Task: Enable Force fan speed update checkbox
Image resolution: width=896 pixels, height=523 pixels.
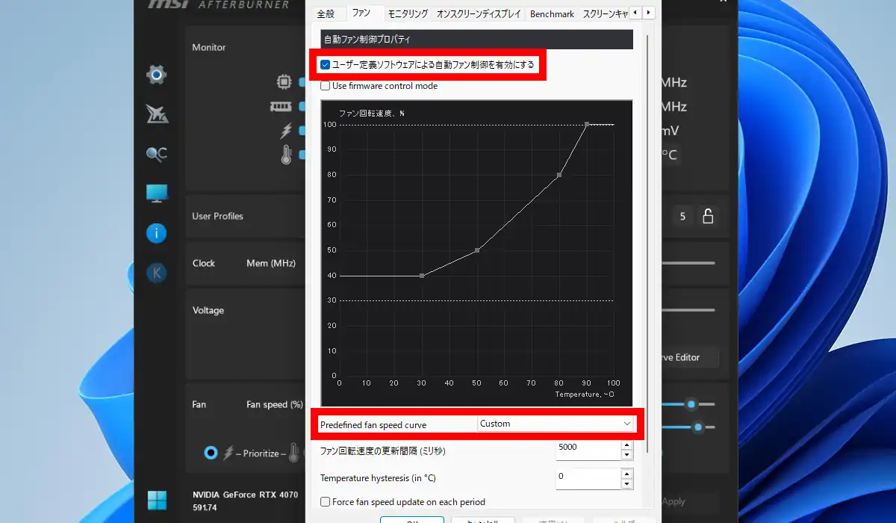Action: [x=326, y=502]
